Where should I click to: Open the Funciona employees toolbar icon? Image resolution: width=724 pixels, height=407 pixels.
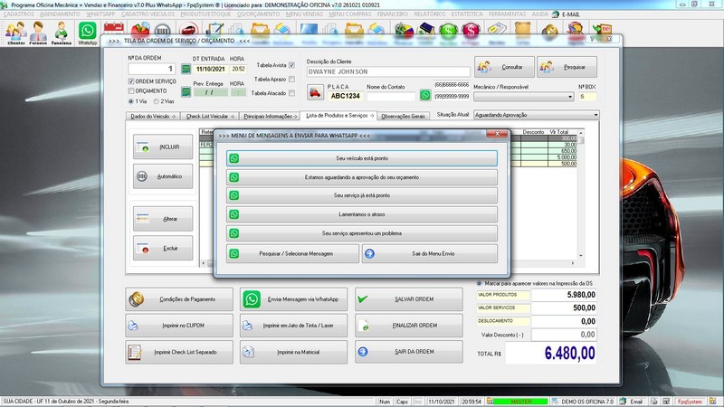(x=61, y=33)
